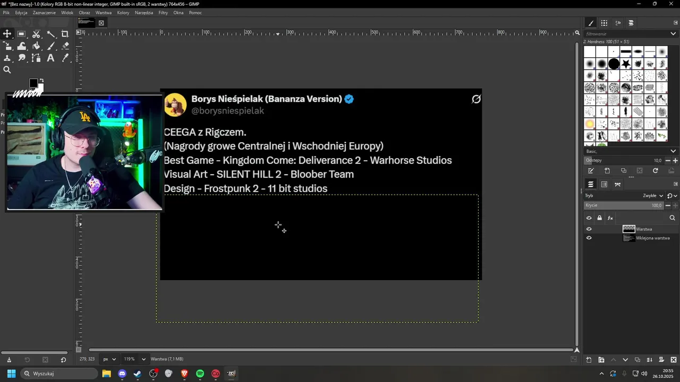Screen dimensions: 680x382
Task: Select the Move tool in toolbox
Action: pyautogui.click(x=7, y=34)
